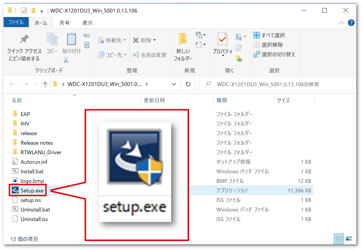Select the Uninstall.iss file
This screenshot has width=362, height=250.
click(34, 219)
